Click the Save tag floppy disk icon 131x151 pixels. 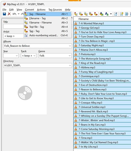[x=4, y=14]
